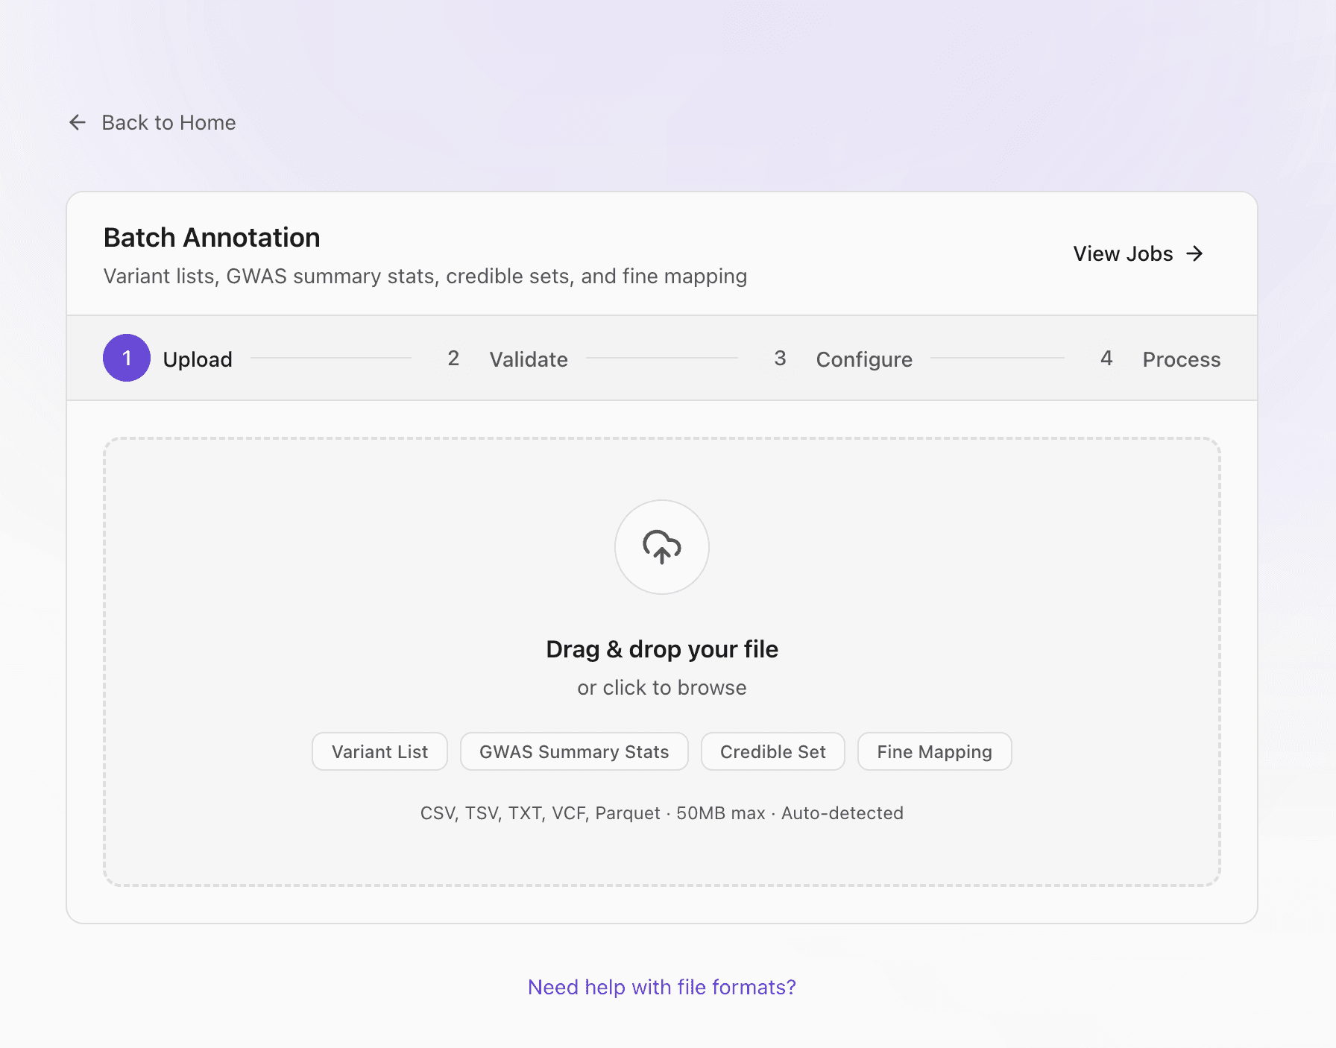Click 'or click to browse' text
The height and width of the screenshot is (1048, 1336).
662,687
